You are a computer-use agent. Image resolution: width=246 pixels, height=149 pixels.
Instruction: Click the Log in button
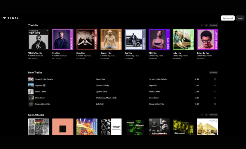[240, 18]
